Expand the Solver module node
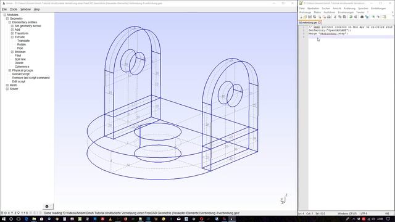The height and width of the screenshot is (222, 395). click(7, 89)
